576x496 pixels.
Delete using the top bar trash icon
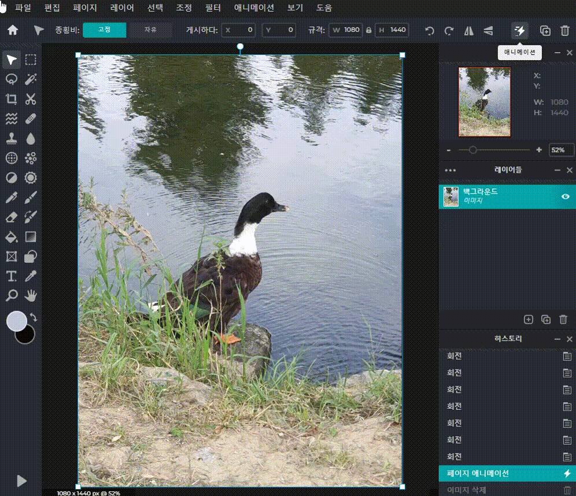point(565,31)
